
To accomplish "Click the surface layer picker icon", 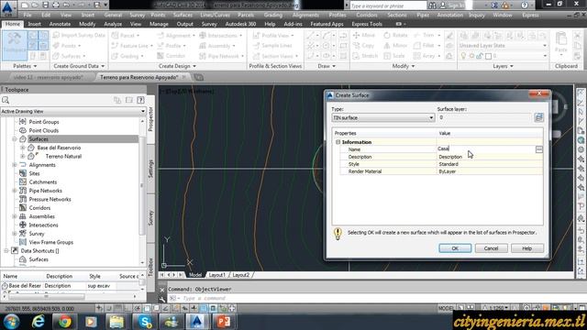I will [538, 117].
